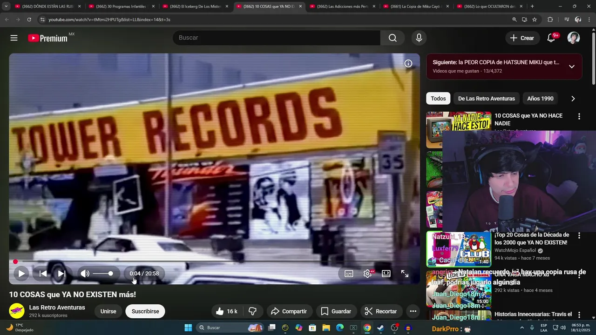This screenshot has height=335, width=596.
Task: Like the video (16 k)
Action: tap(227, 311)
